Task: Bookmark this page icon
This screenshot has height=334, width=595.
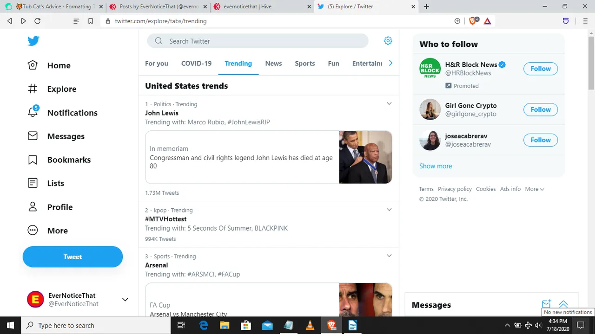Action: pyautogui.click(x=91, y=21)
